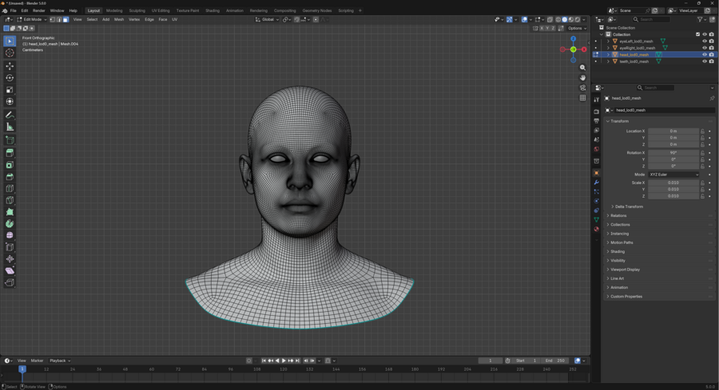Click the pan view hand icon

click(583, 78)
